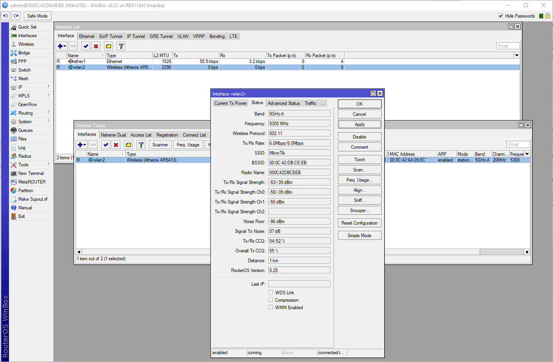Switch to the EoIP Tunnel tab
Image resolution: width=553 pixels, height=362 pixels.
tap(111, 37)
